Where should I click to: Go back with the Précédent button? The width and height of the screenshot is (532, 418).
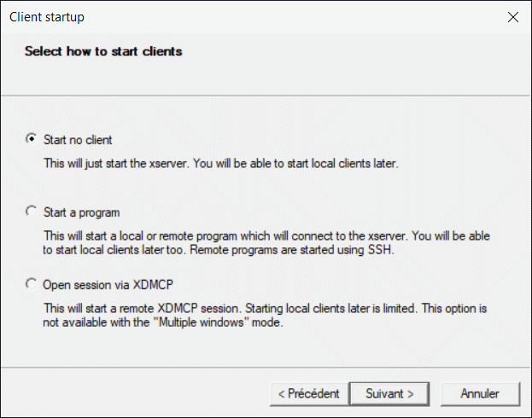[x=308, y=393]
